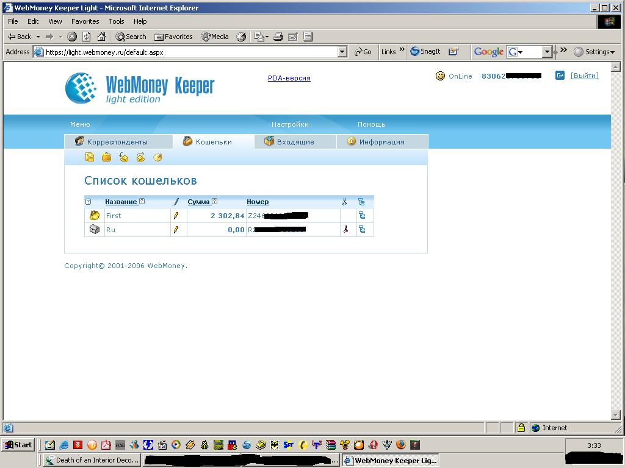Open the File menu
625x468 pixels.
click(13, 21)
